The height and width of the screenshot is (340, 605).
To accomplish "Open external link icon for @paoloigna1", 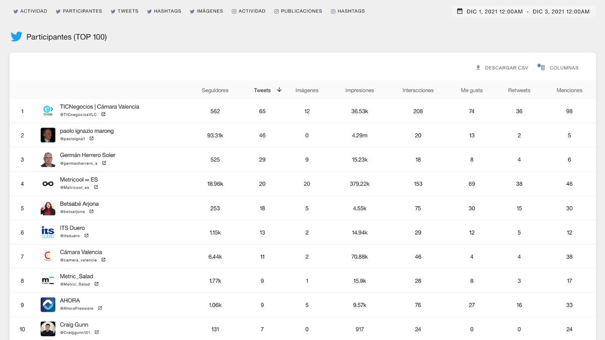I will 92,139.
